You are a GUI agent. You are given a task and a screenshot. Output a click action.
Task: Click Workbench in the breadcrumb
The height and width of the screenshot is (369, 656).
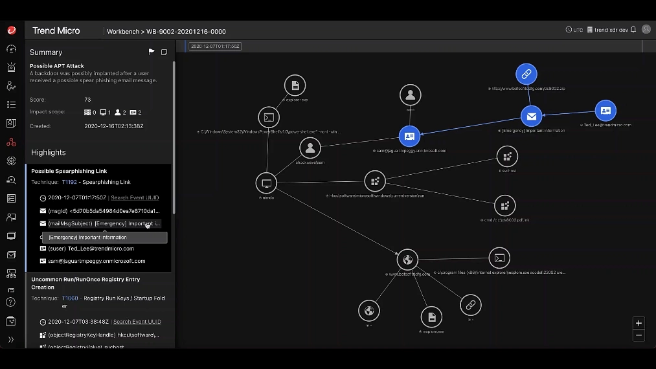point(123,31)
